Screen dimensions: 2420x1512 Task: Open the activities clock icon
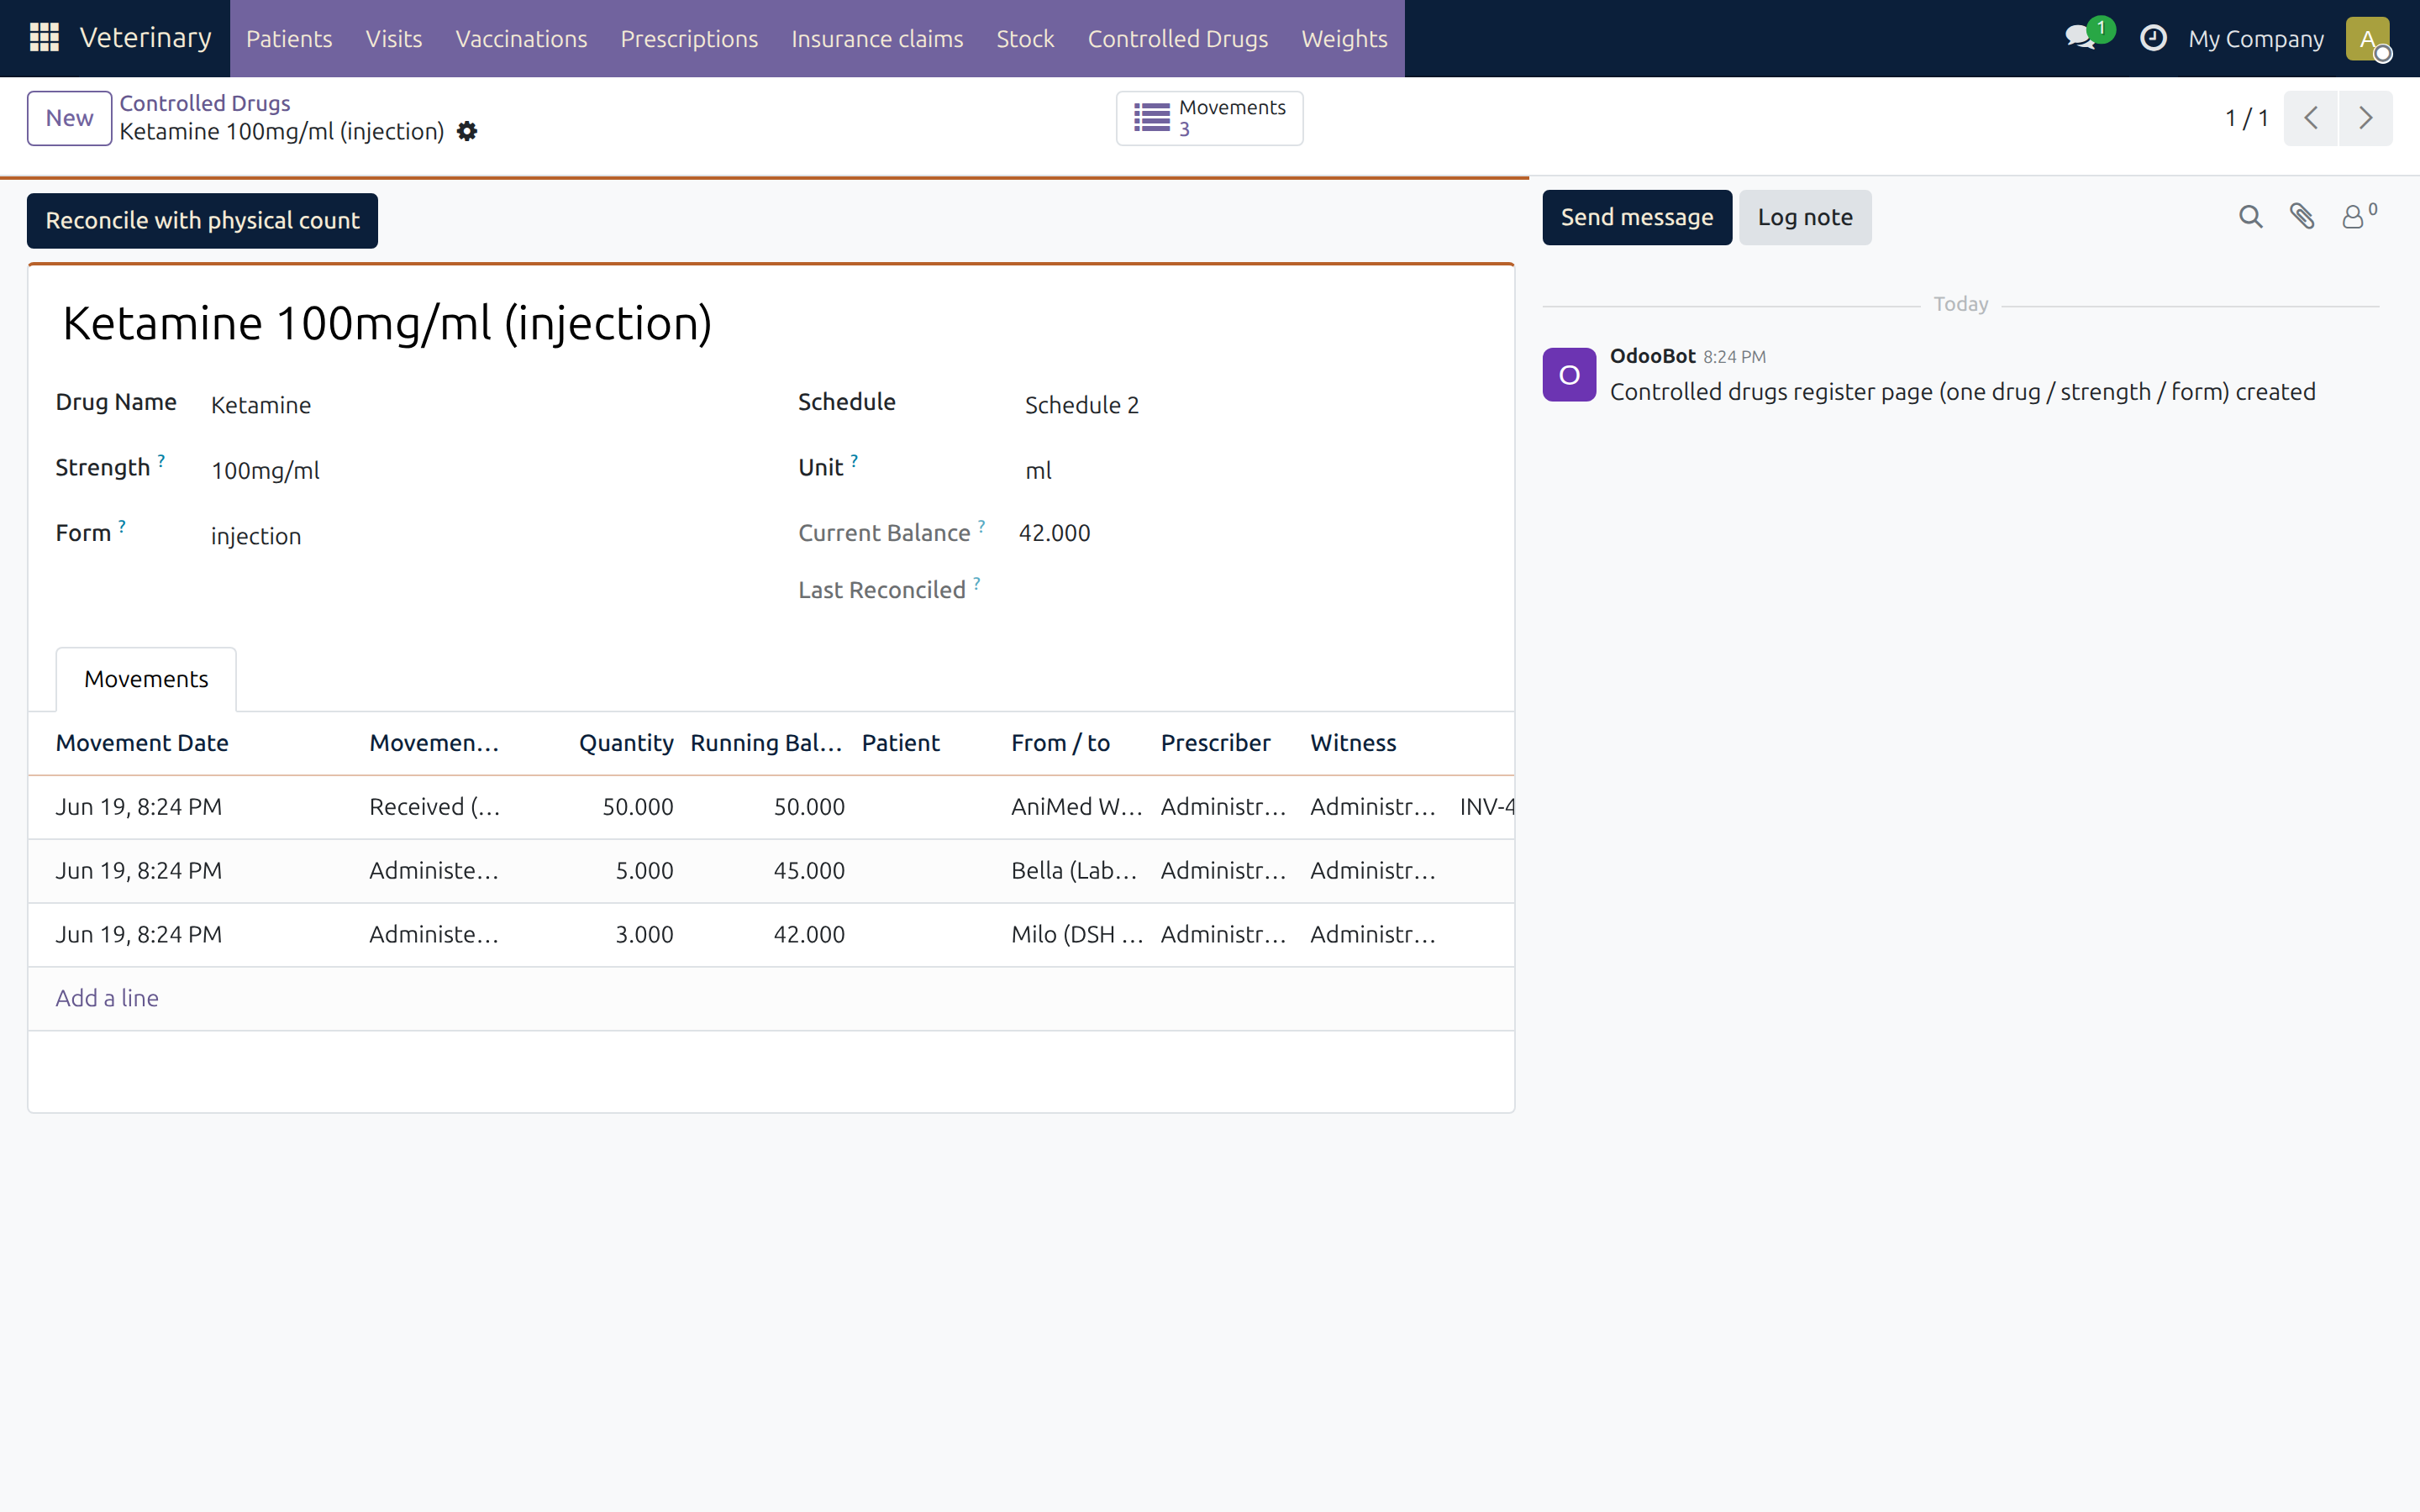pyautogui.click(x=2152, y=38)
